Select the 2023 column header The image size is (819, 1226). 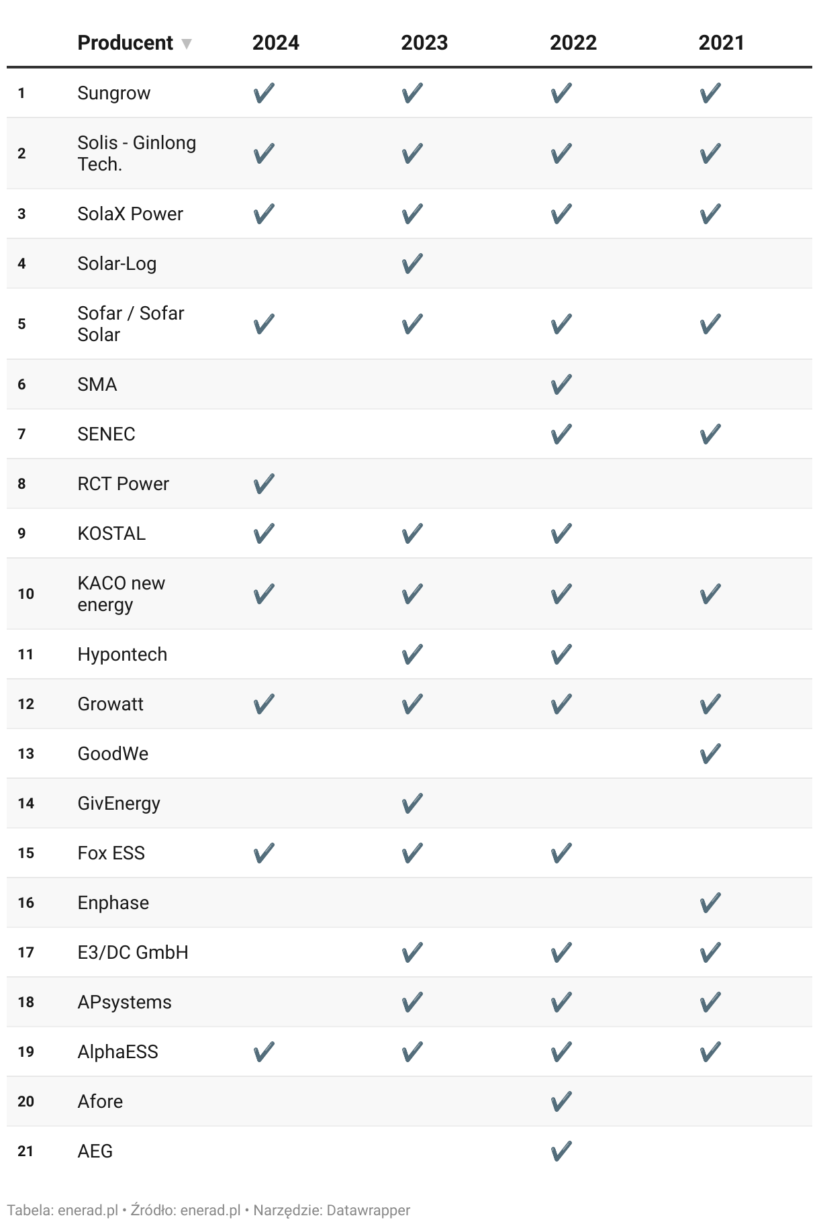tap(424, 43)
